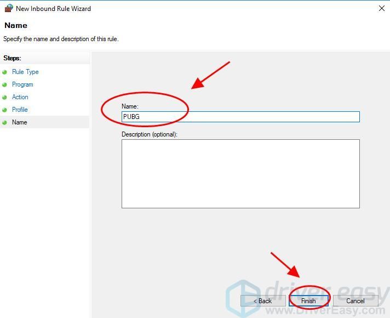Screen dimensions: 390x318
Task: Click the bold 'Name' page heading
Action: click(x=16, y=25)
